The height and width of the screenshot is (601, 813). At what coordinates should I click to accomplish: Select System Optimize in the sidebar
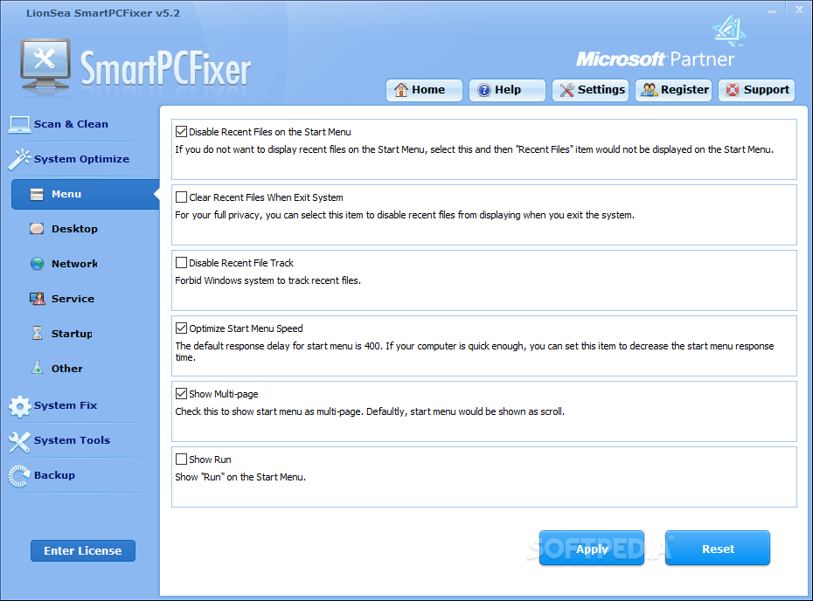[x=81, y=159]
